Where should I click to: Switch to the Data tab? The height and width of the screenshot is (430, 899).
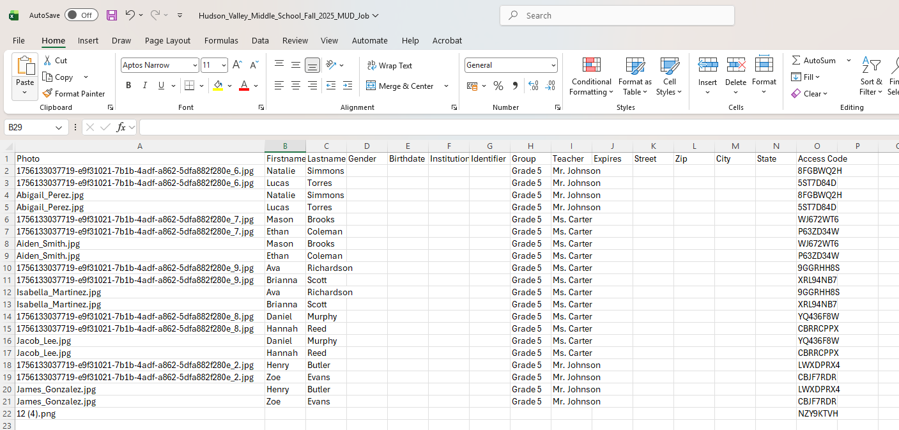(x=260, y=40)
